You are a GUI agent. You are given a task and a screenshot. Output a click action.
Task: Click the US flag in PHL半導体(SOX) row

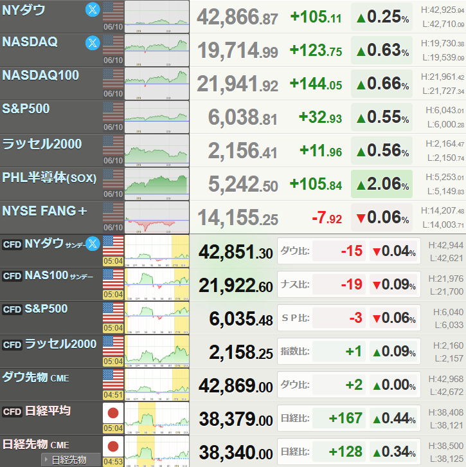pyautogui.click(x=113, y=179)
